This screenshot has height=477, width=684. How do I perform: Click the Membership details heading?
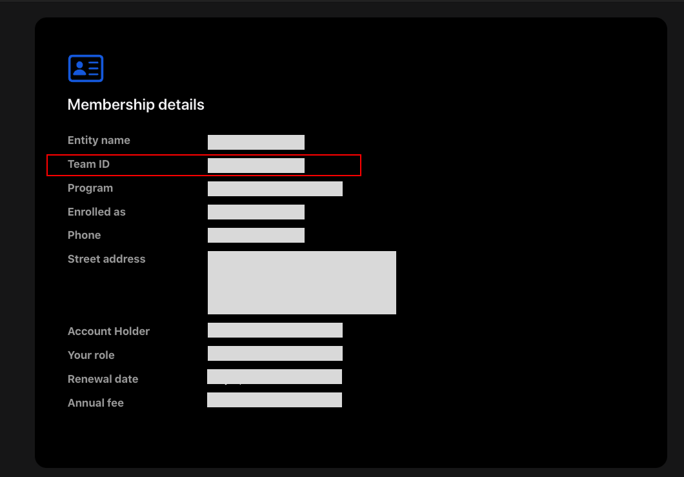[136, 105]
